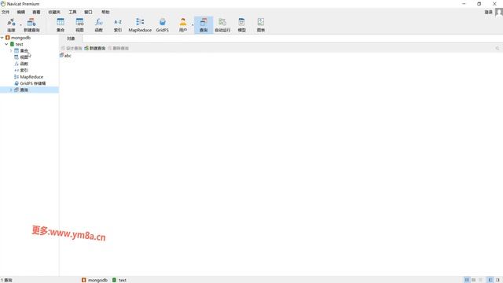Screen dimensions: 503x283
Task: Minimize the Navicat Premium window
Action: (x=464, y=4)
